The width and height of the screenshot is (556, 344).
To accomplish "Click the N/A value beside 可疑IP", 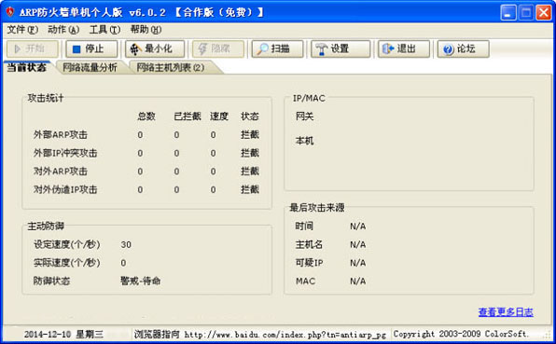I will [x=358, y=263].
